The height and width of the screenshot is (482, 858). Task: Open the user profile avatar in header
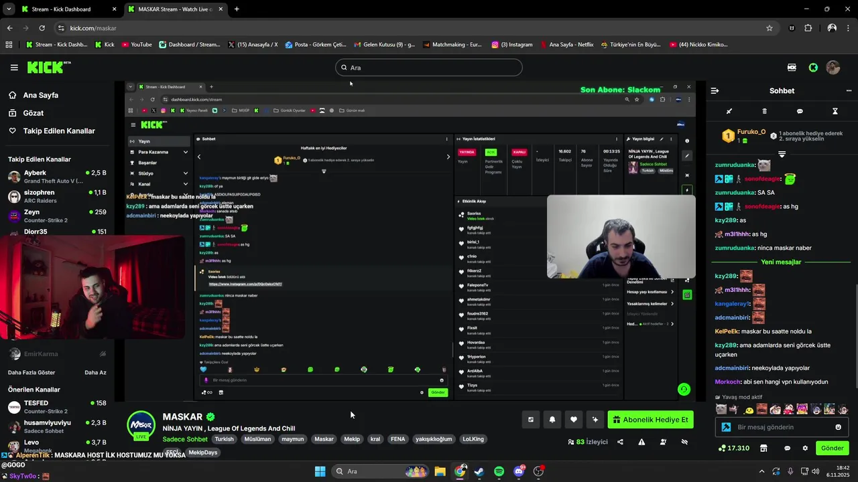(x=833, y=68)
